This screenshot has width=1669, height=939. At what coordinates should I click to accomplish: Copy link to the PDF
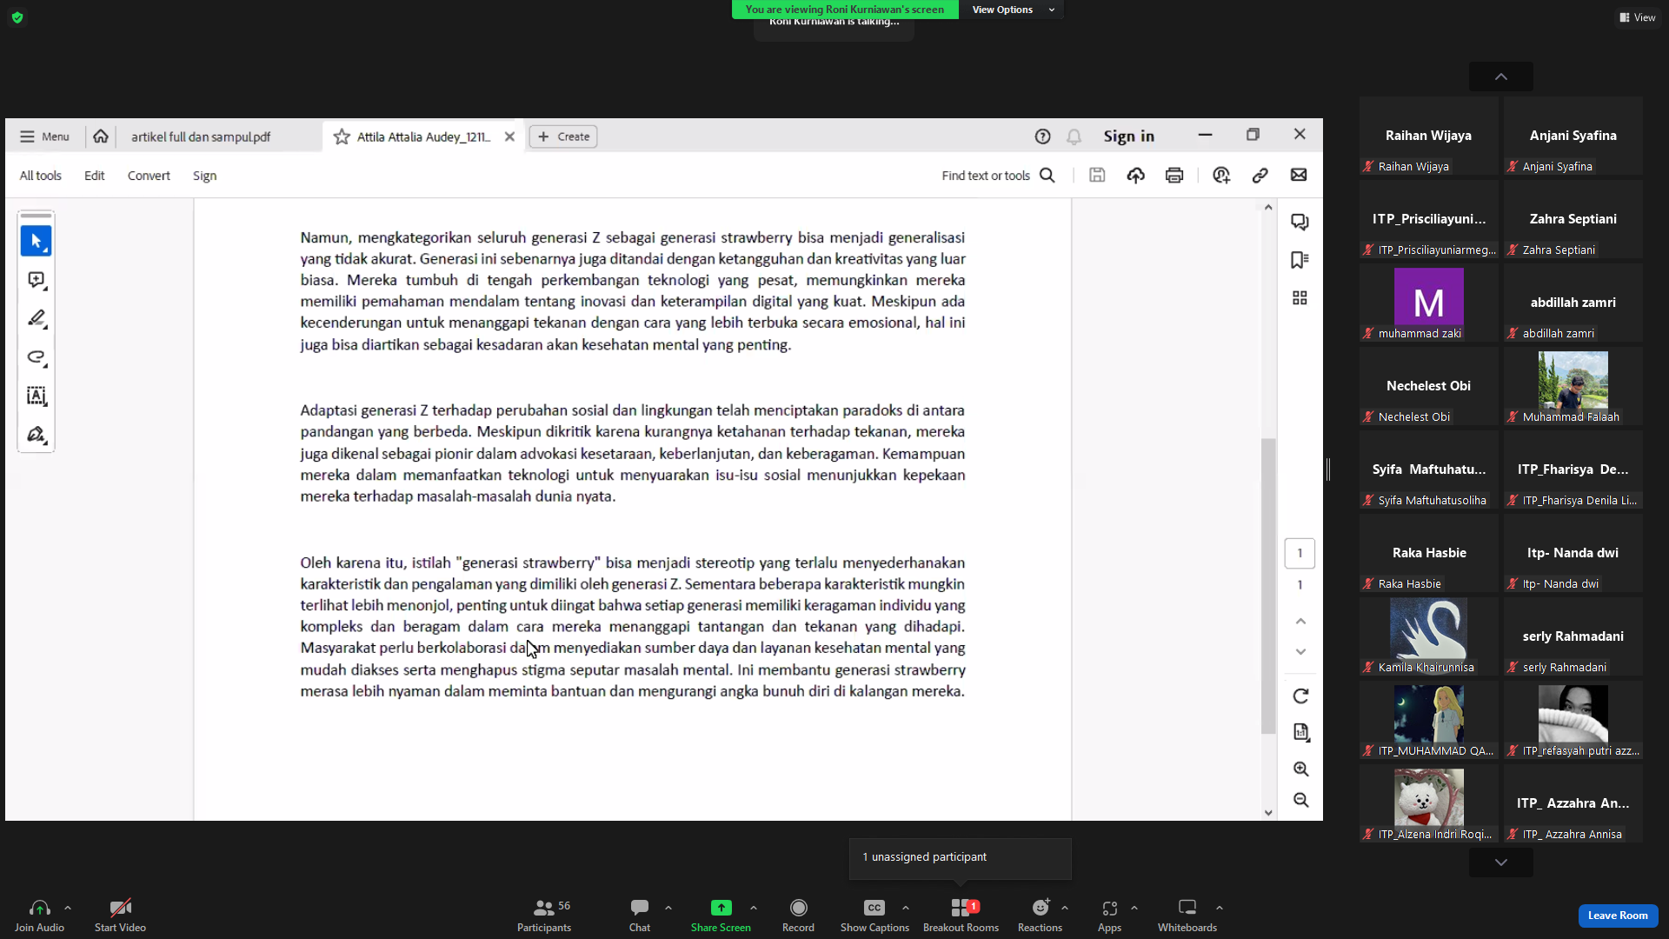click(x=1260, y=176)
